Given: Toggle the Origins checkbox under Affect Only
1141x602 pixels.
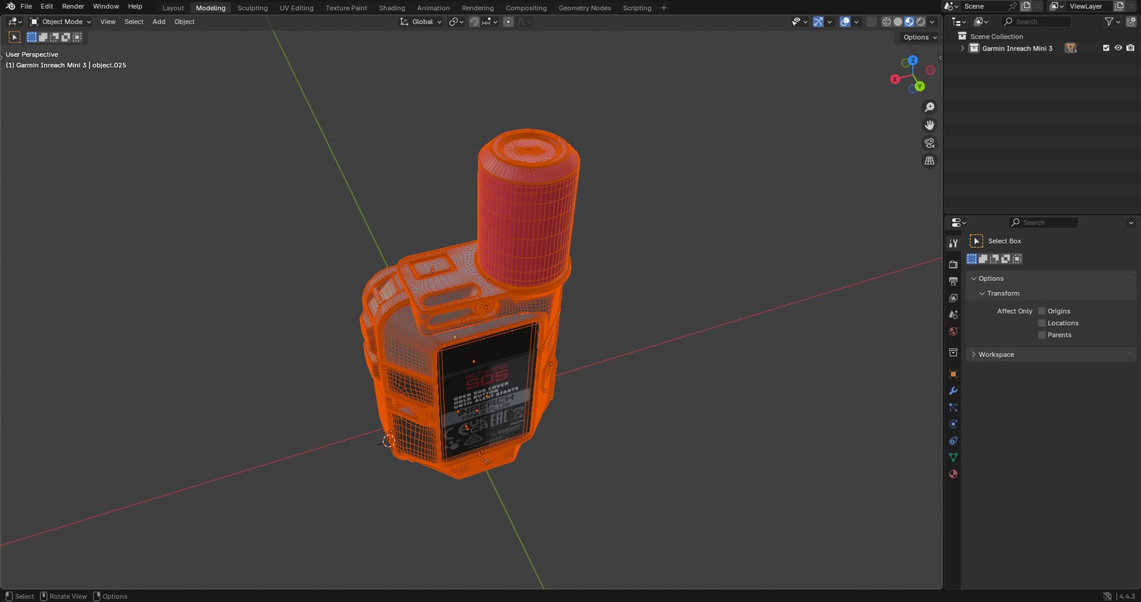Looking at the screenshot, I should click(1042, 311).
